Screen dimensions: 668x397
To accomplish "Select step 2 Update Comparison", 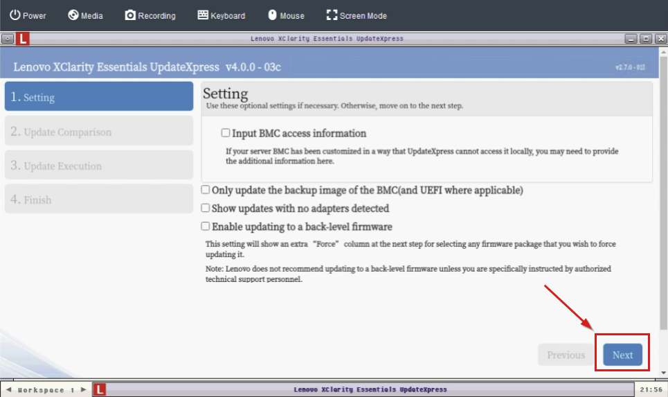I will 99,132.
